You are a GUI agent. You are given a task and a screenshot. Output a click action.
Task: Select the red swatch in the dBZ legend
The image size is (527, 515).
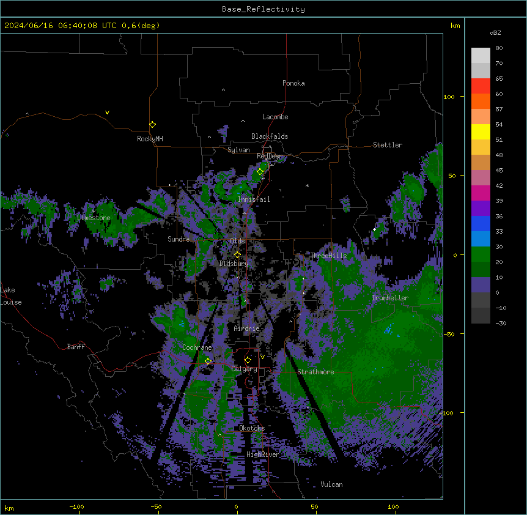481,86
